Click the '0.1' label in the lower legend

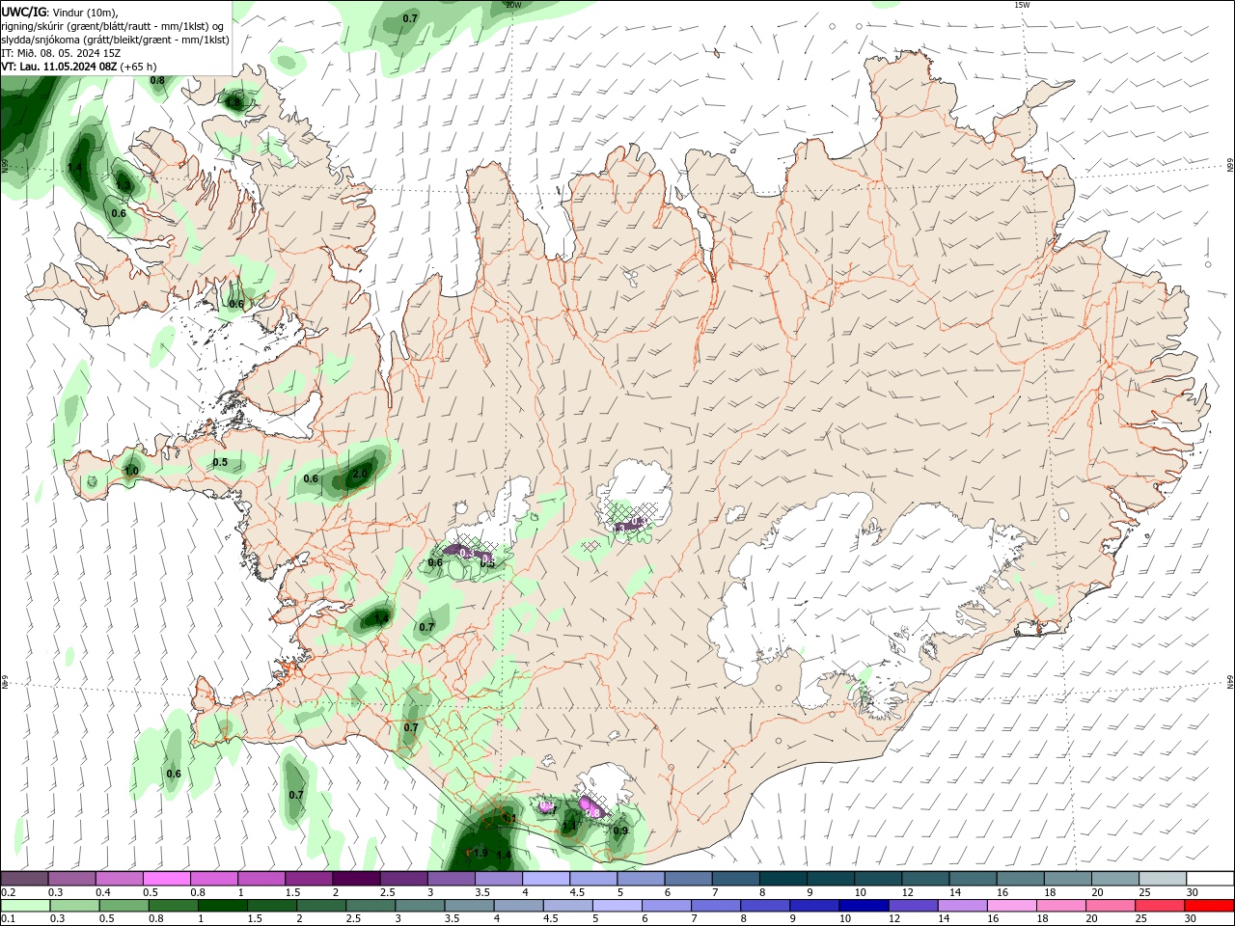pos(8,918)
